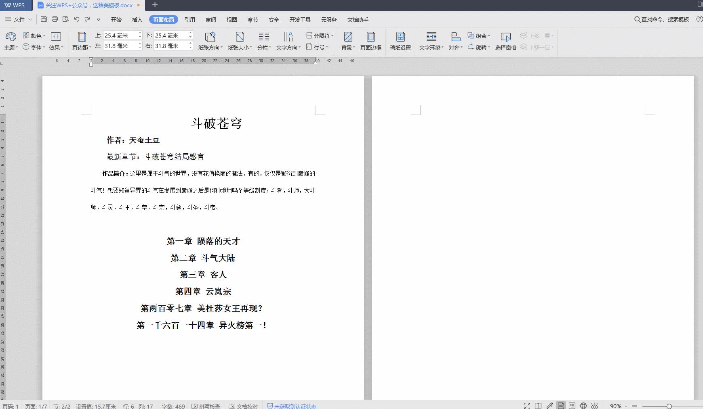The width and height of the screenshot is (703, 409).
Task: Click the 页面边框 page border tool
Action: (x=370, y=40)
